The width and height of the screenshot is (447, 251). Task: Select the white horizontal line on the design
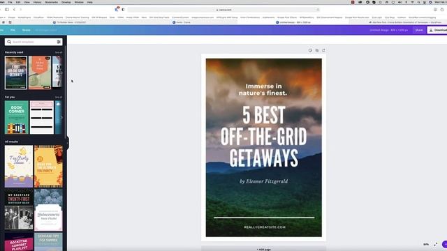click(x=264, y=218)
